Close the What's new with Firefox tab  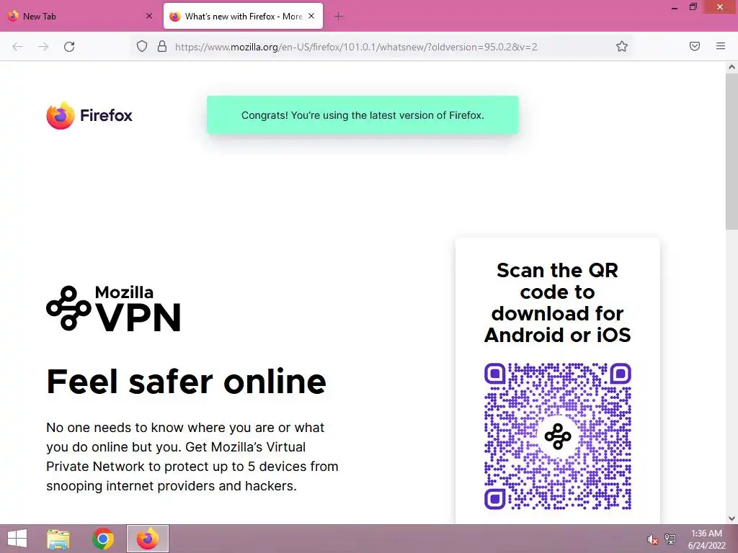pos(311,16)
